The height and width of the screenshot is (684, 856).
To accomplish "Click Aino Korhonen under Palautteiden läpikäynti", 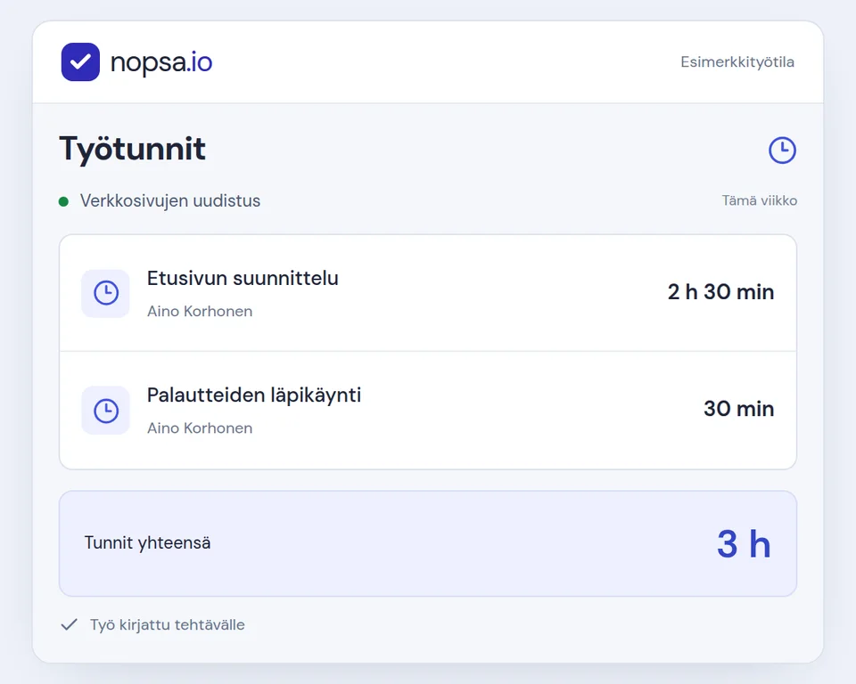I will pyautogui.click(x=200, y=428).
